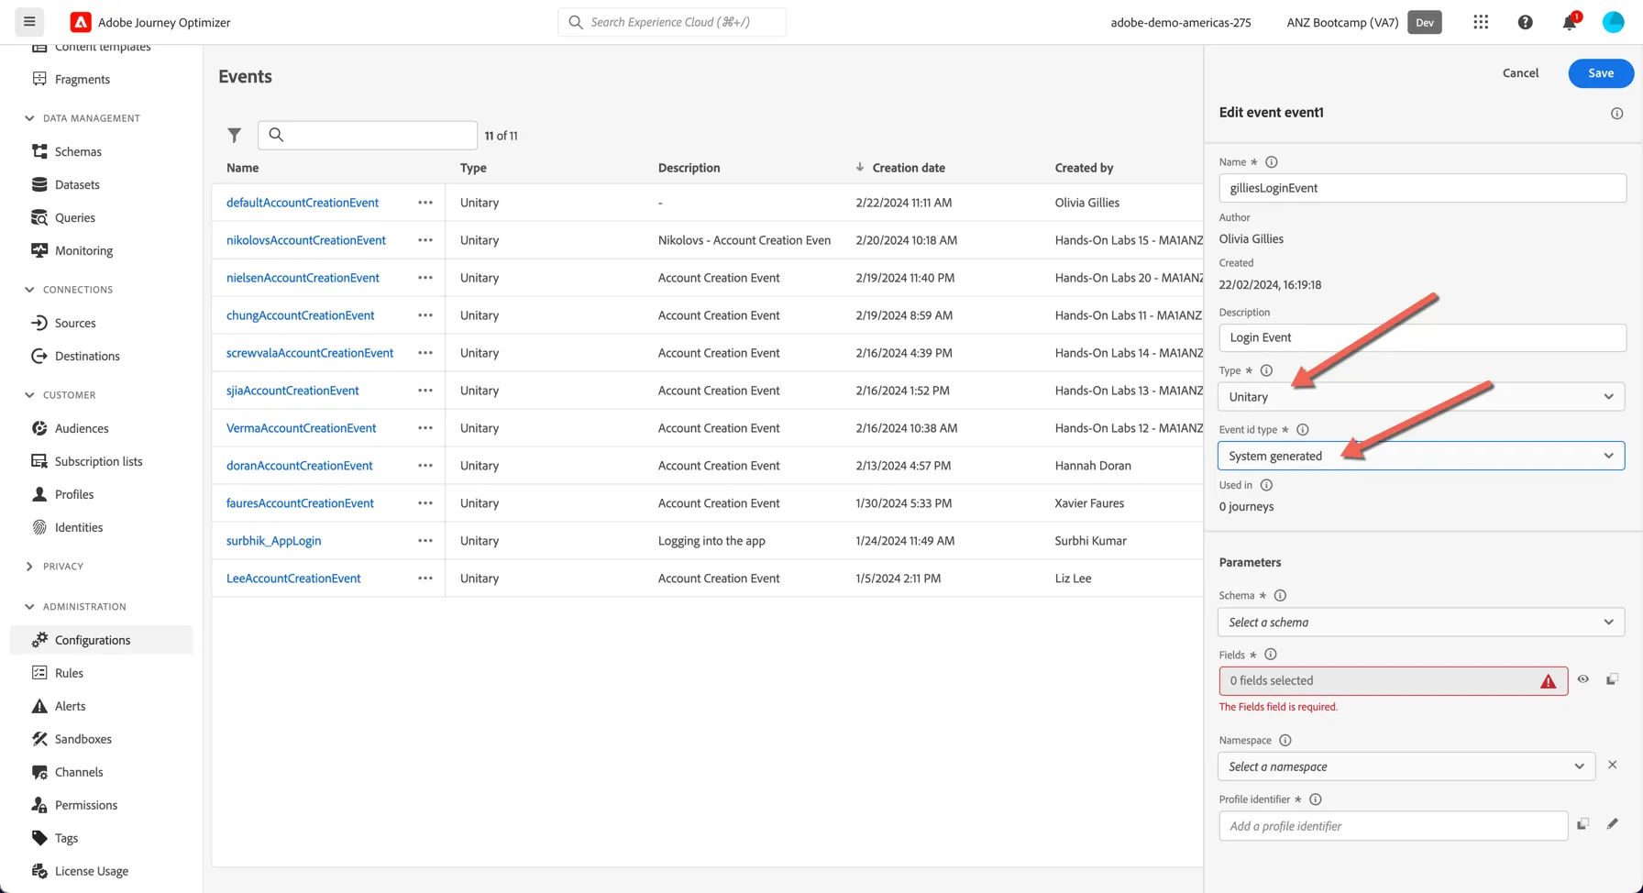Open Configurations in the sidebar

point(101,640)
